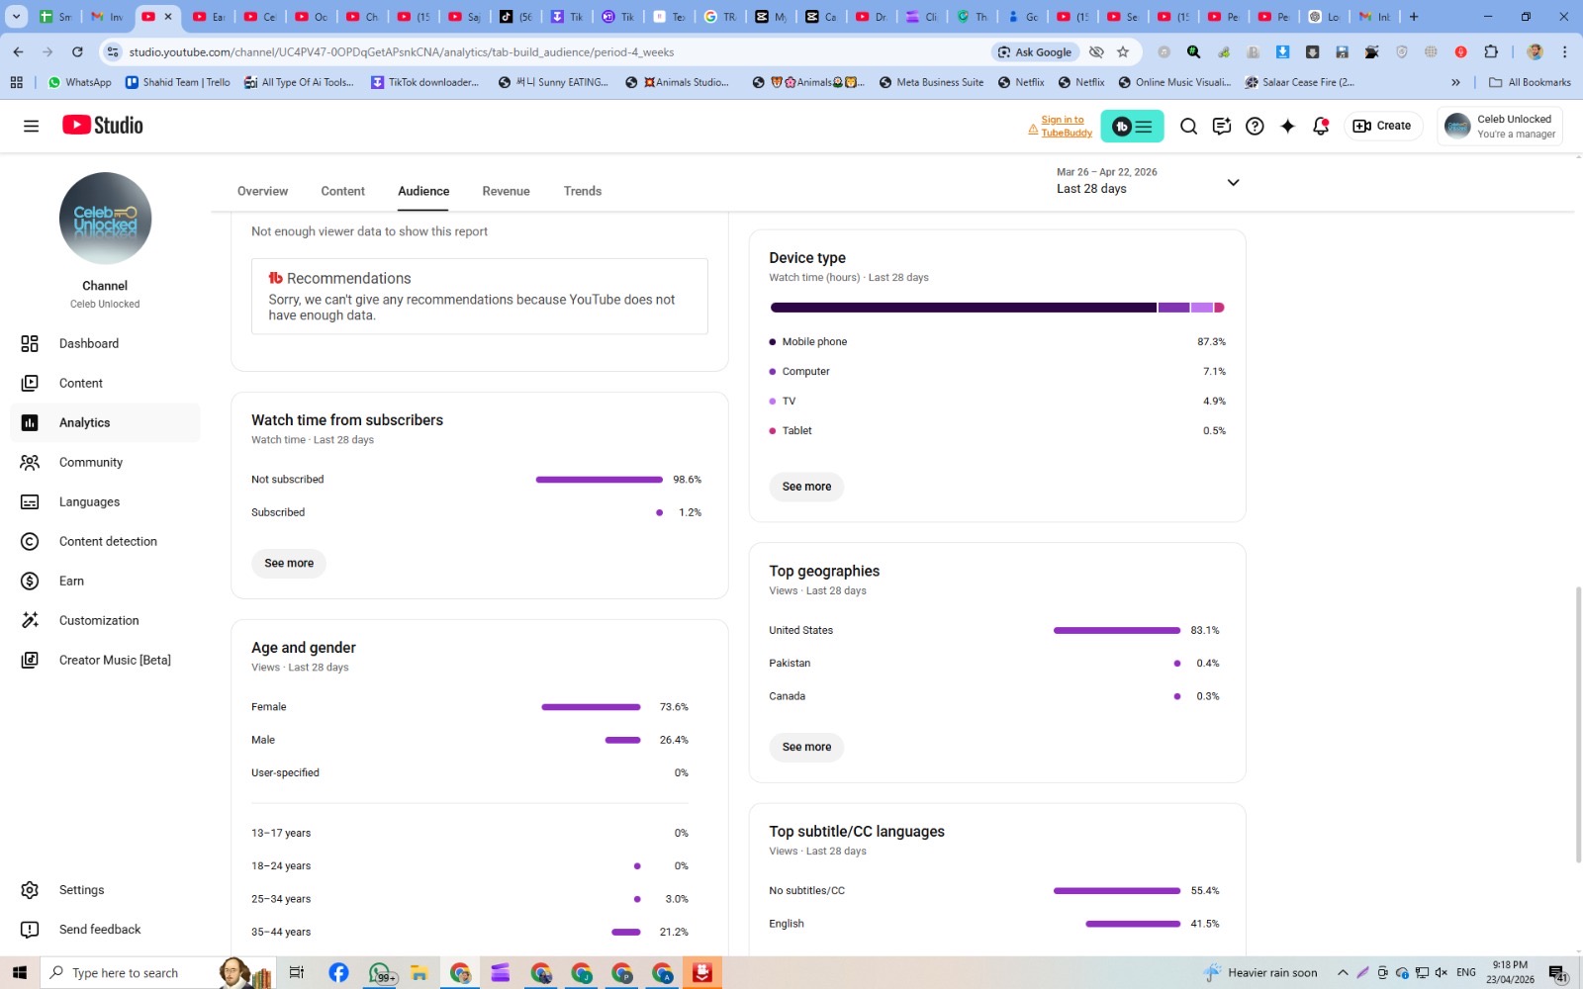The image size is (1583, 989).
Task: Open Settings in sidebar
Action: coord(105,890)
